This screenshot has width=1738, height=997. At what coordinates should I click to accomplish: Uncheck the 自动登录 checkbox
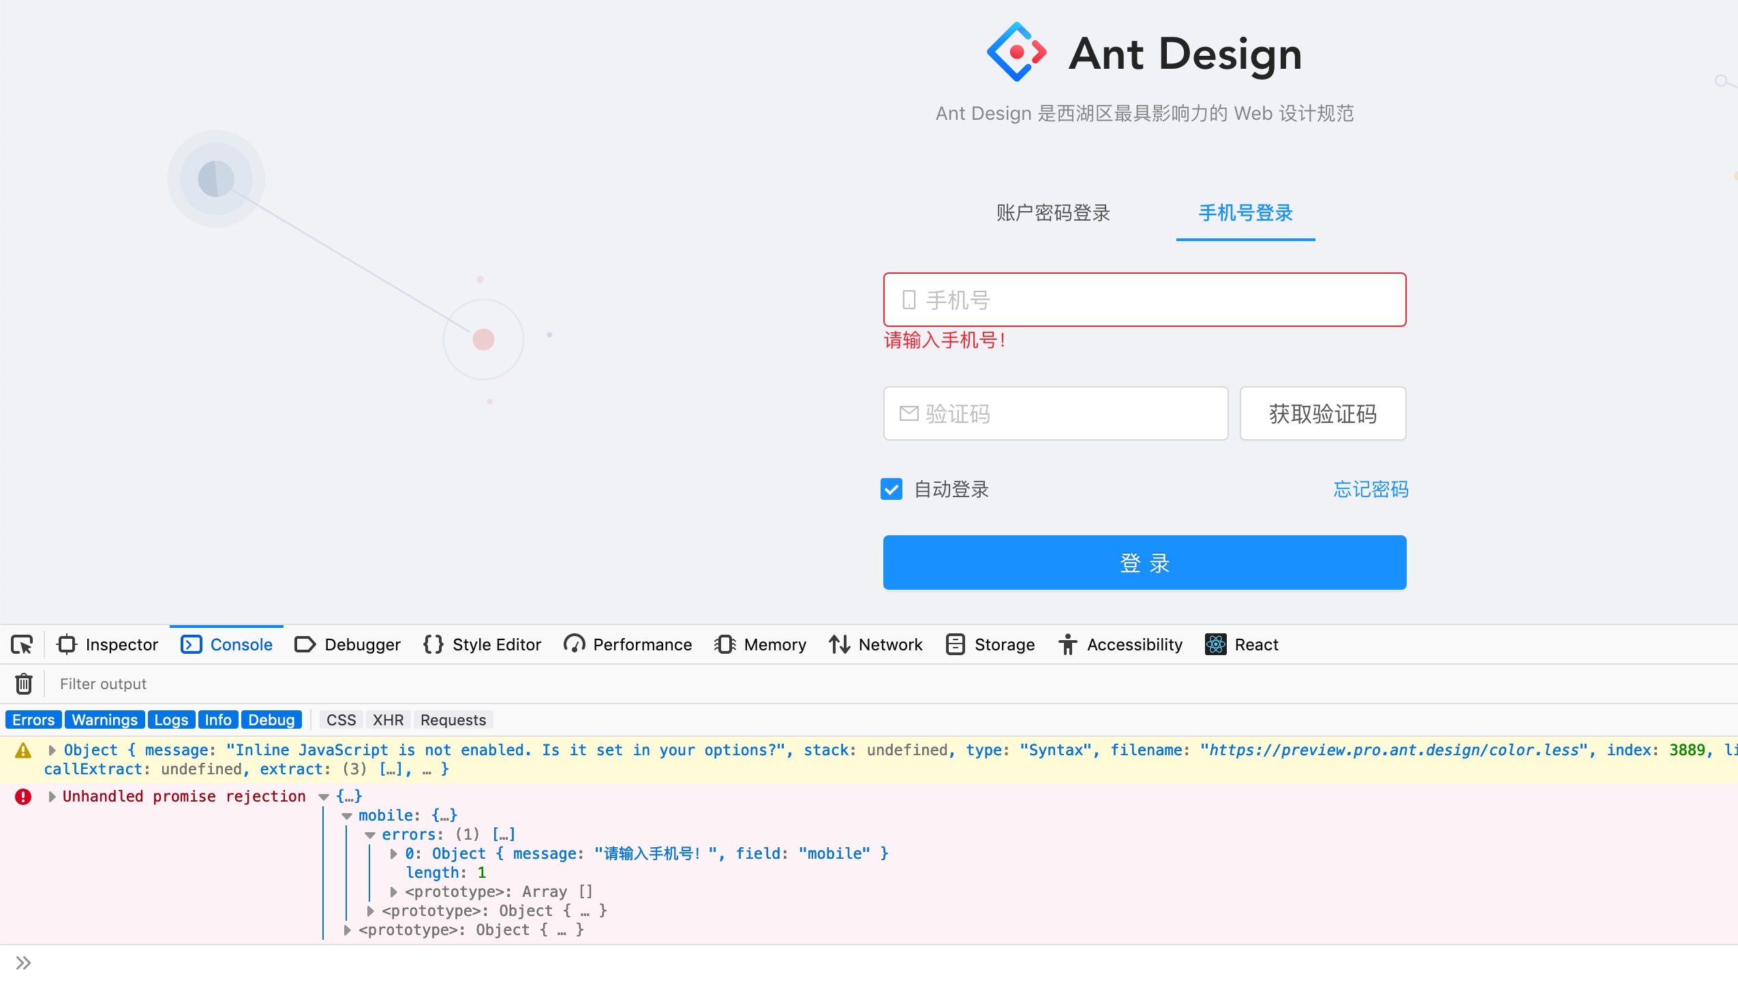point(891,489)
